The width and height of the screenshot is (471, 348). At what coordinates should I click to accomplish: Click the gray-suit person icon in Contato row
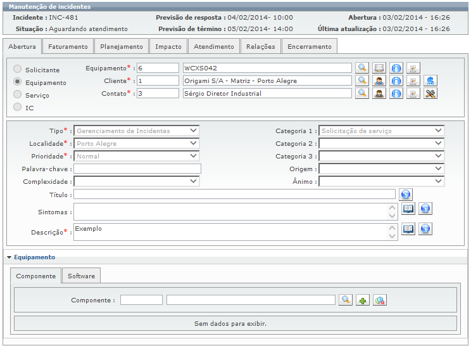tap(379, 94)
